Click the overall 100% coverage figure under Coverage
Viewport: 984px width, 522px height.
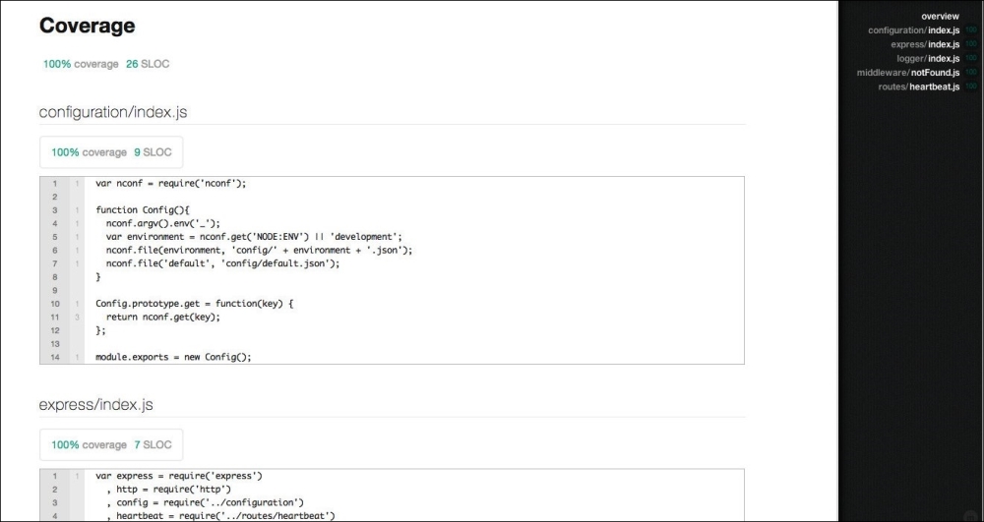81,64
